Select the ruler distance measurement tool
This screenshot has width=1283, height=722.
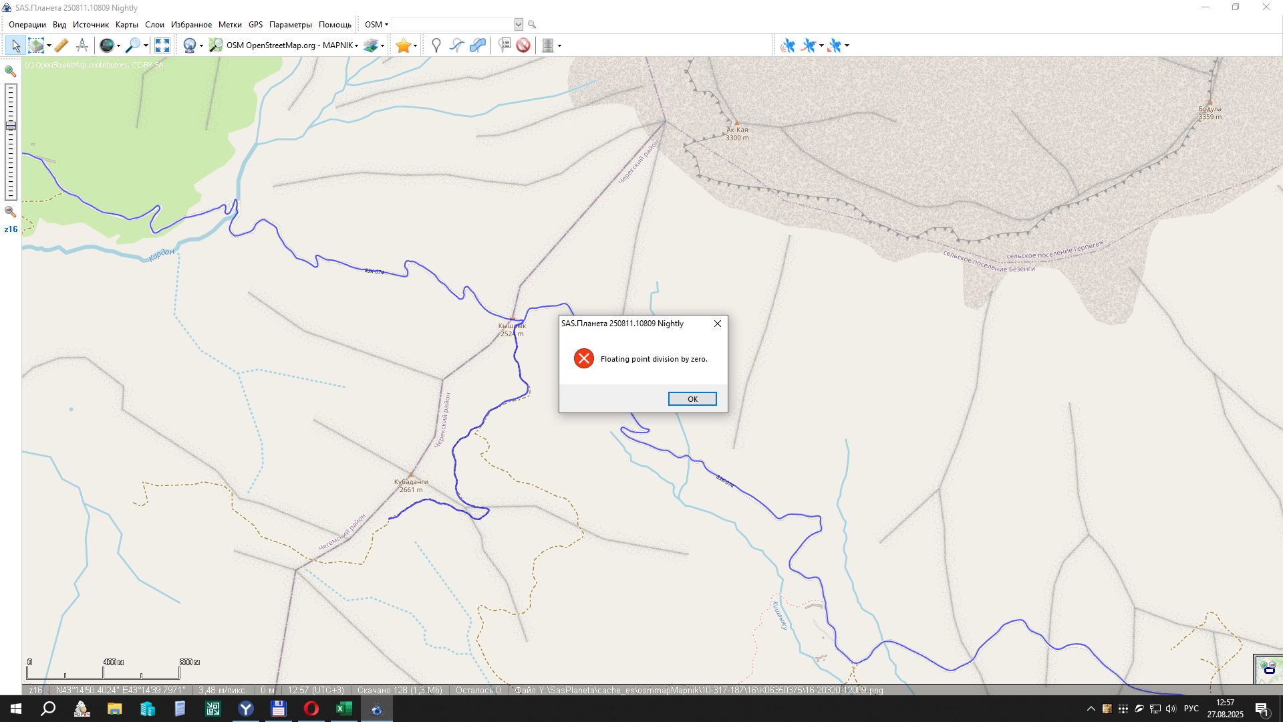pos(61,45)
